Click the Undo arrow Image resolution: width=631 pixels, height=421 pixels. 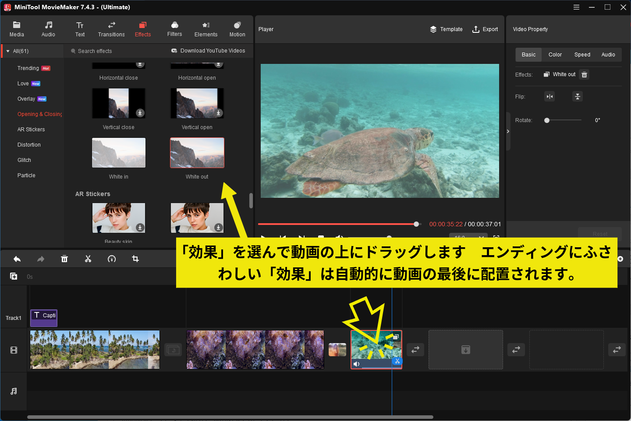17,259
